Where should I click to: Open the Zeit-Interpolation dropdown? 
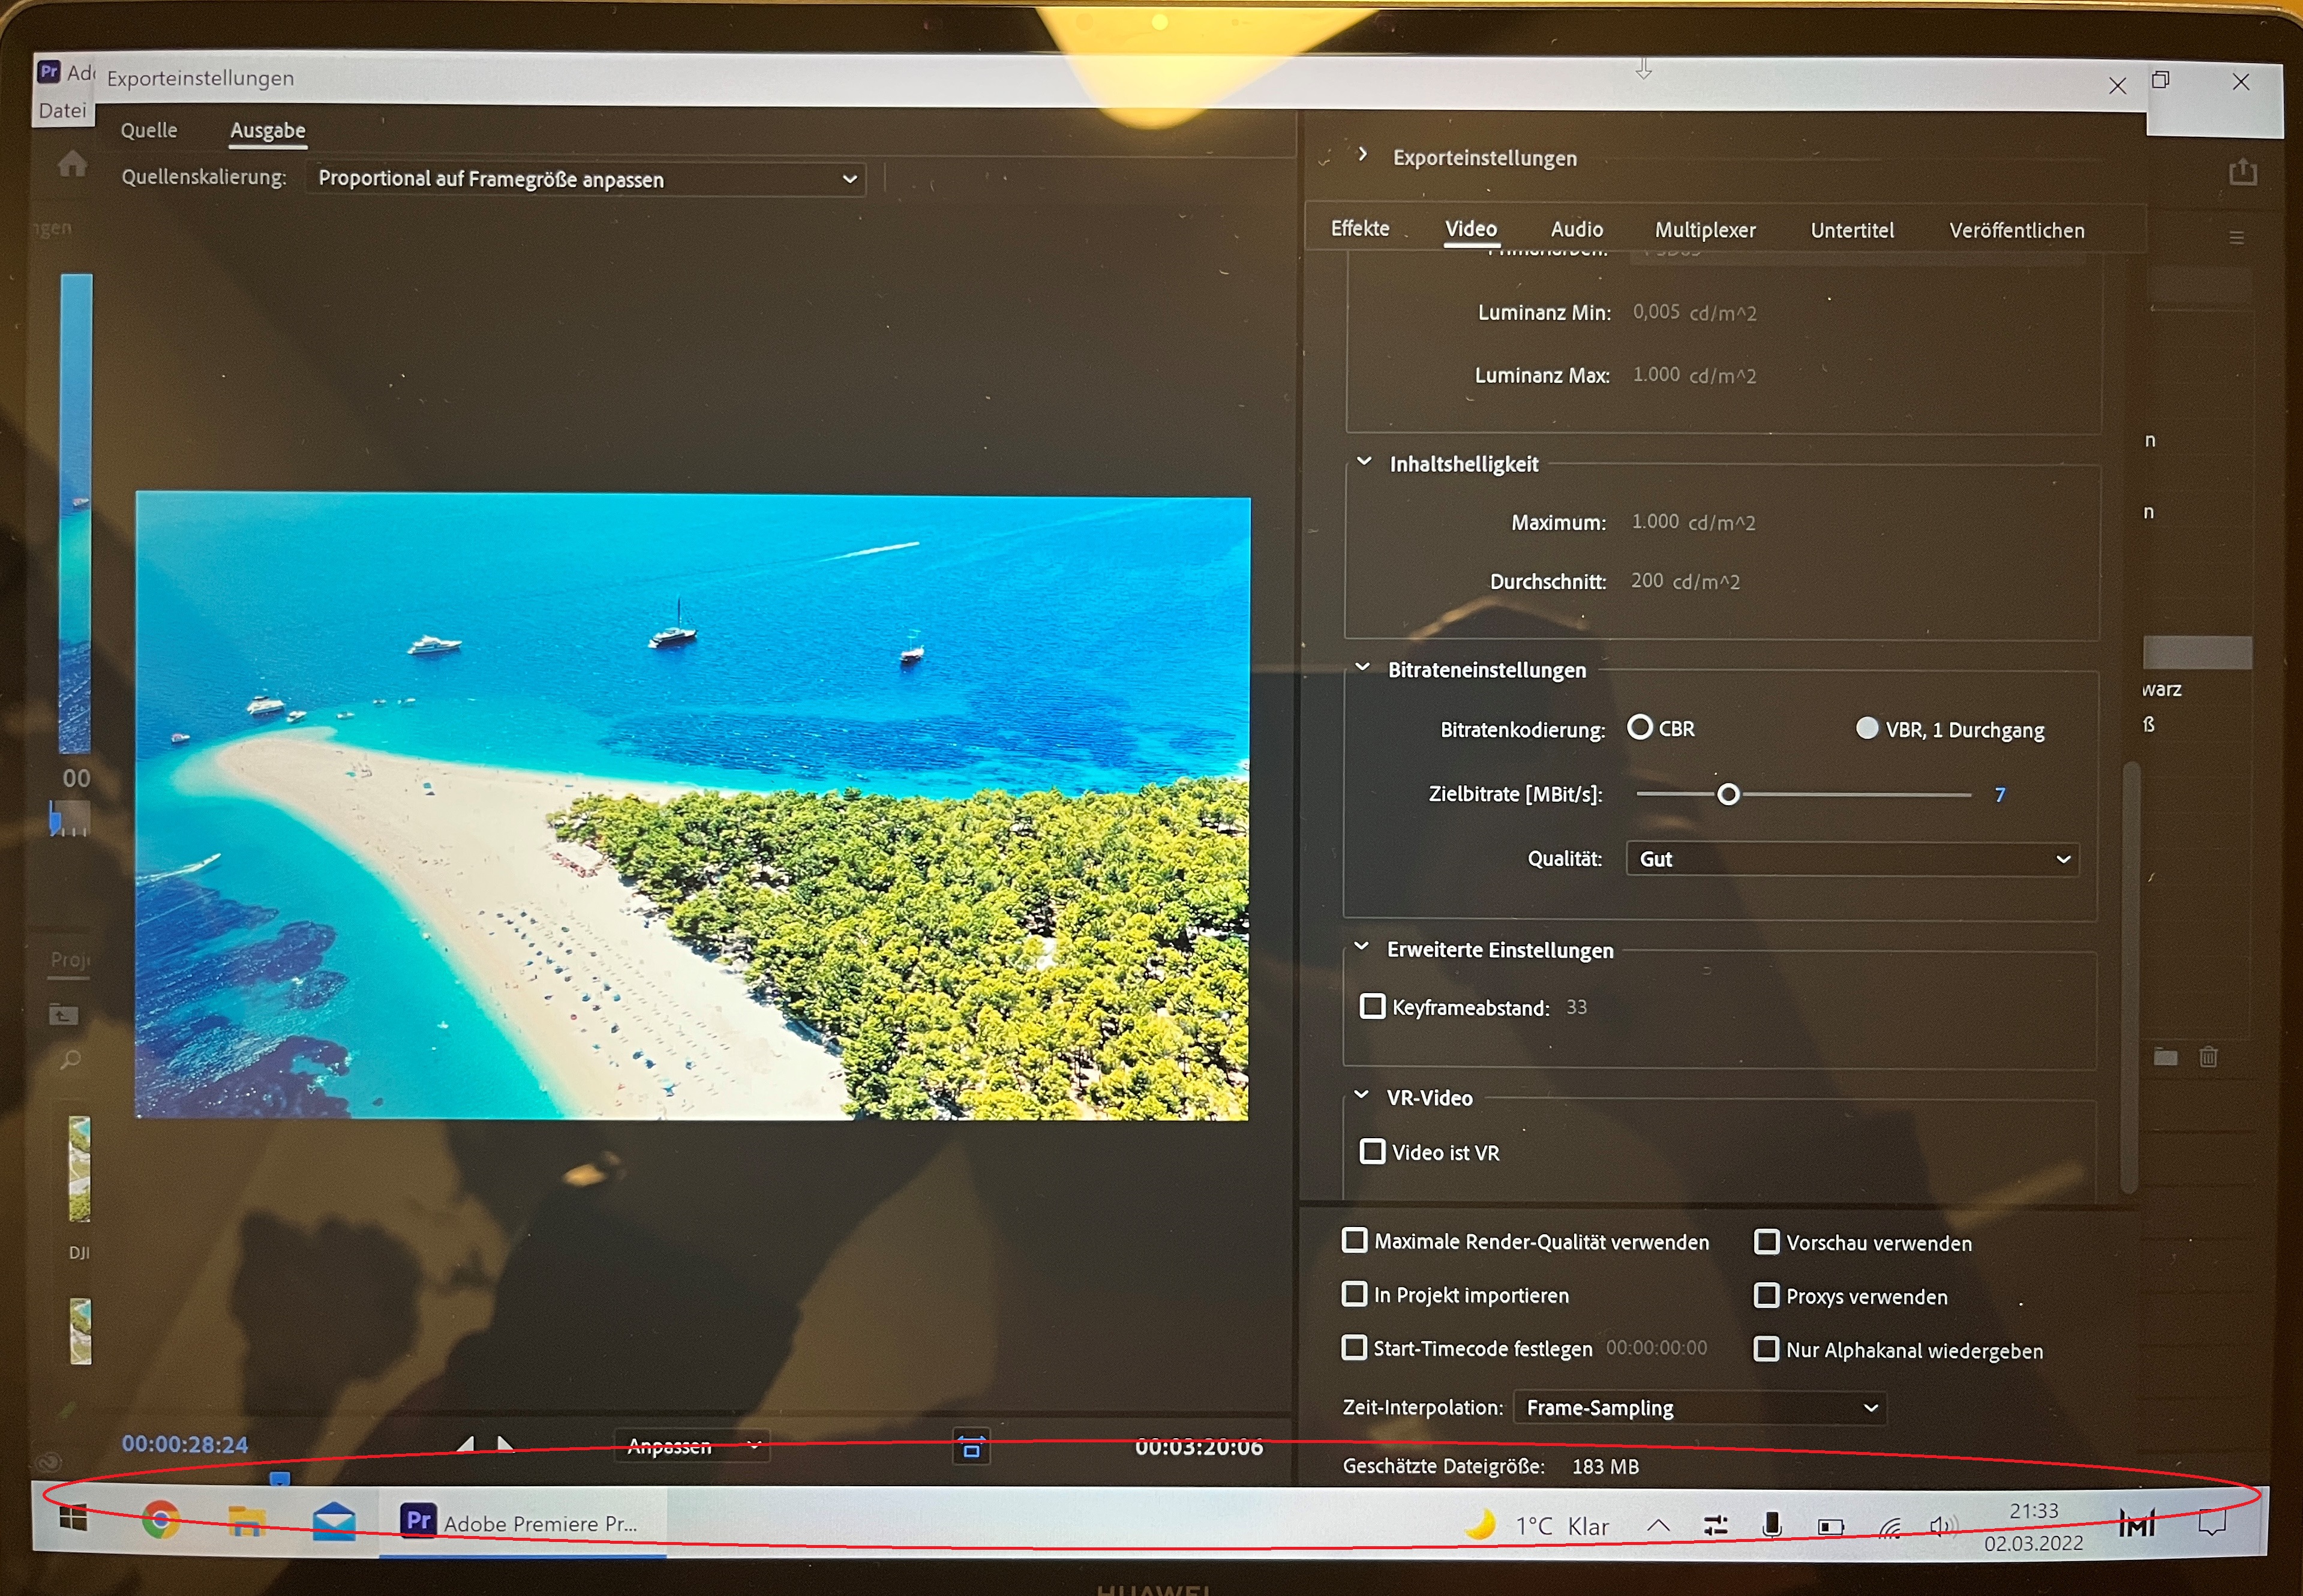click(1700, 1408)
